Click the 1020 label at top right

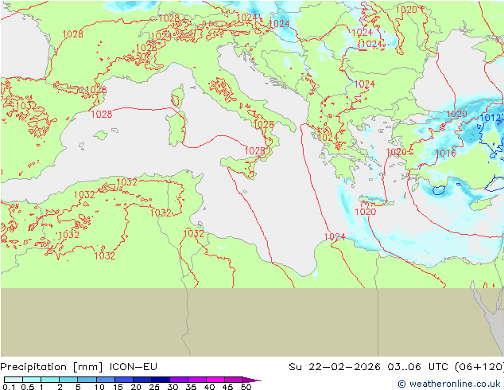point(406,10)
